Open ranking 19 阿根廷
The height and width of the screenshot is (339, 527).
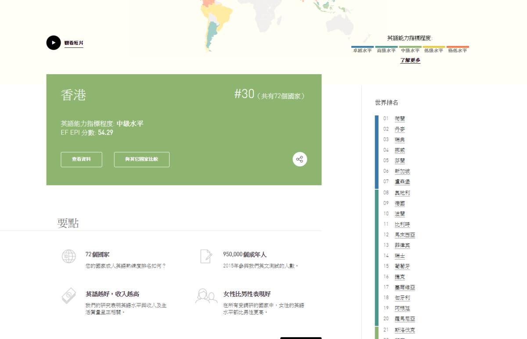click(x=402, y=308)
